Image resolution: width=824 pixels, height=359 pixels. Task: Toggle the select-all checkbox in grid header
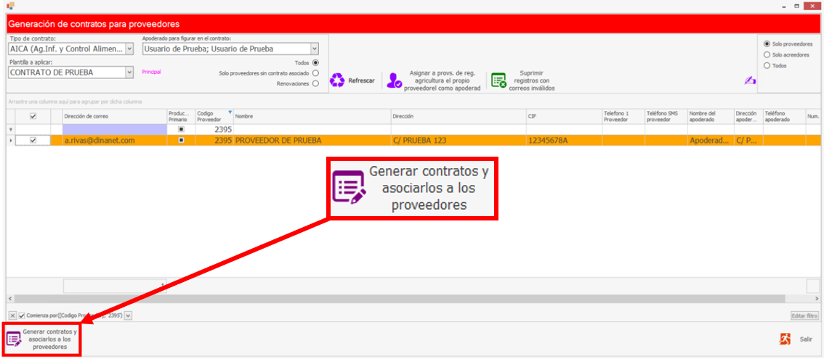pos(33,116)
